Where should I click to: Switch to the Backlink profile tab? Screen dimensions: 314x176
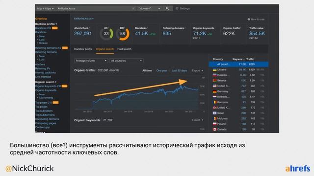pyautogui.click(x=83, y=49)
